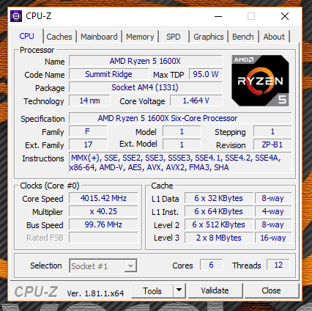Expand the Socket #1 selection combo box
This screenshot has width=312, height=311.
tap(103, 266)
